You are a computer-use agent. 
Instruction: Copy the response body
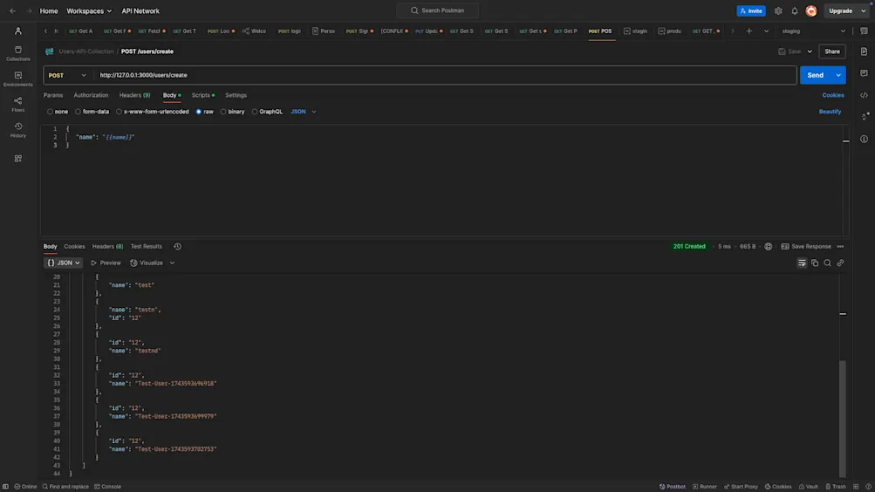pyautogui.click(x=815, y=263)
